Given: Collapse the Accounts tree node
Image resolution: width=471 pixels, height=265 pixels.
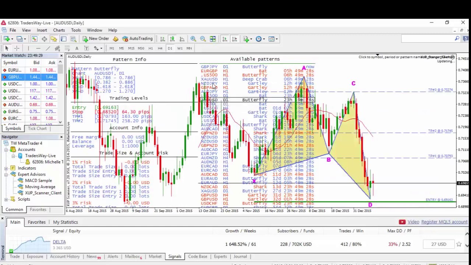Looking at the screenshot, I should pos(6,149).
